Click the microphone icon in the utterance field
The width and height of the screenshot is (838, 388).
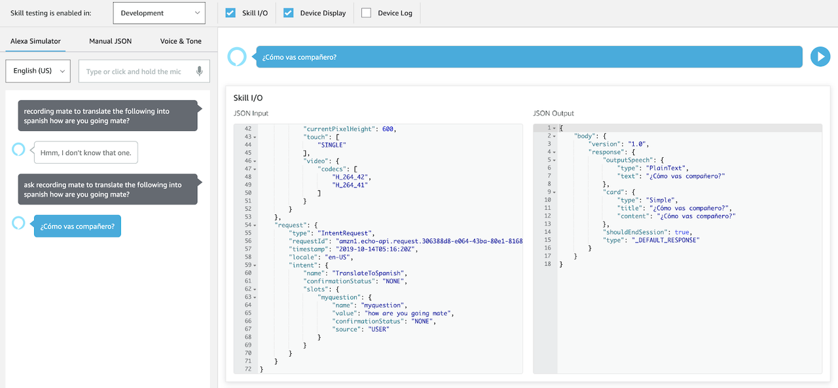pyautogui.click(x=200, y=71)
